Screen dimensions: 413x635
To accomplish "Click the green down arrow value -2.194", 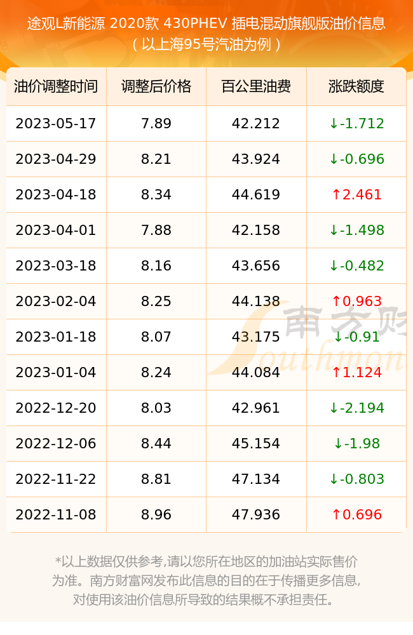I will click(x=356, y=408).
